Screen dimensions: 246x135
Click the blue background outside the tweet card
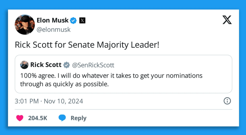click(x=4, y=67)
